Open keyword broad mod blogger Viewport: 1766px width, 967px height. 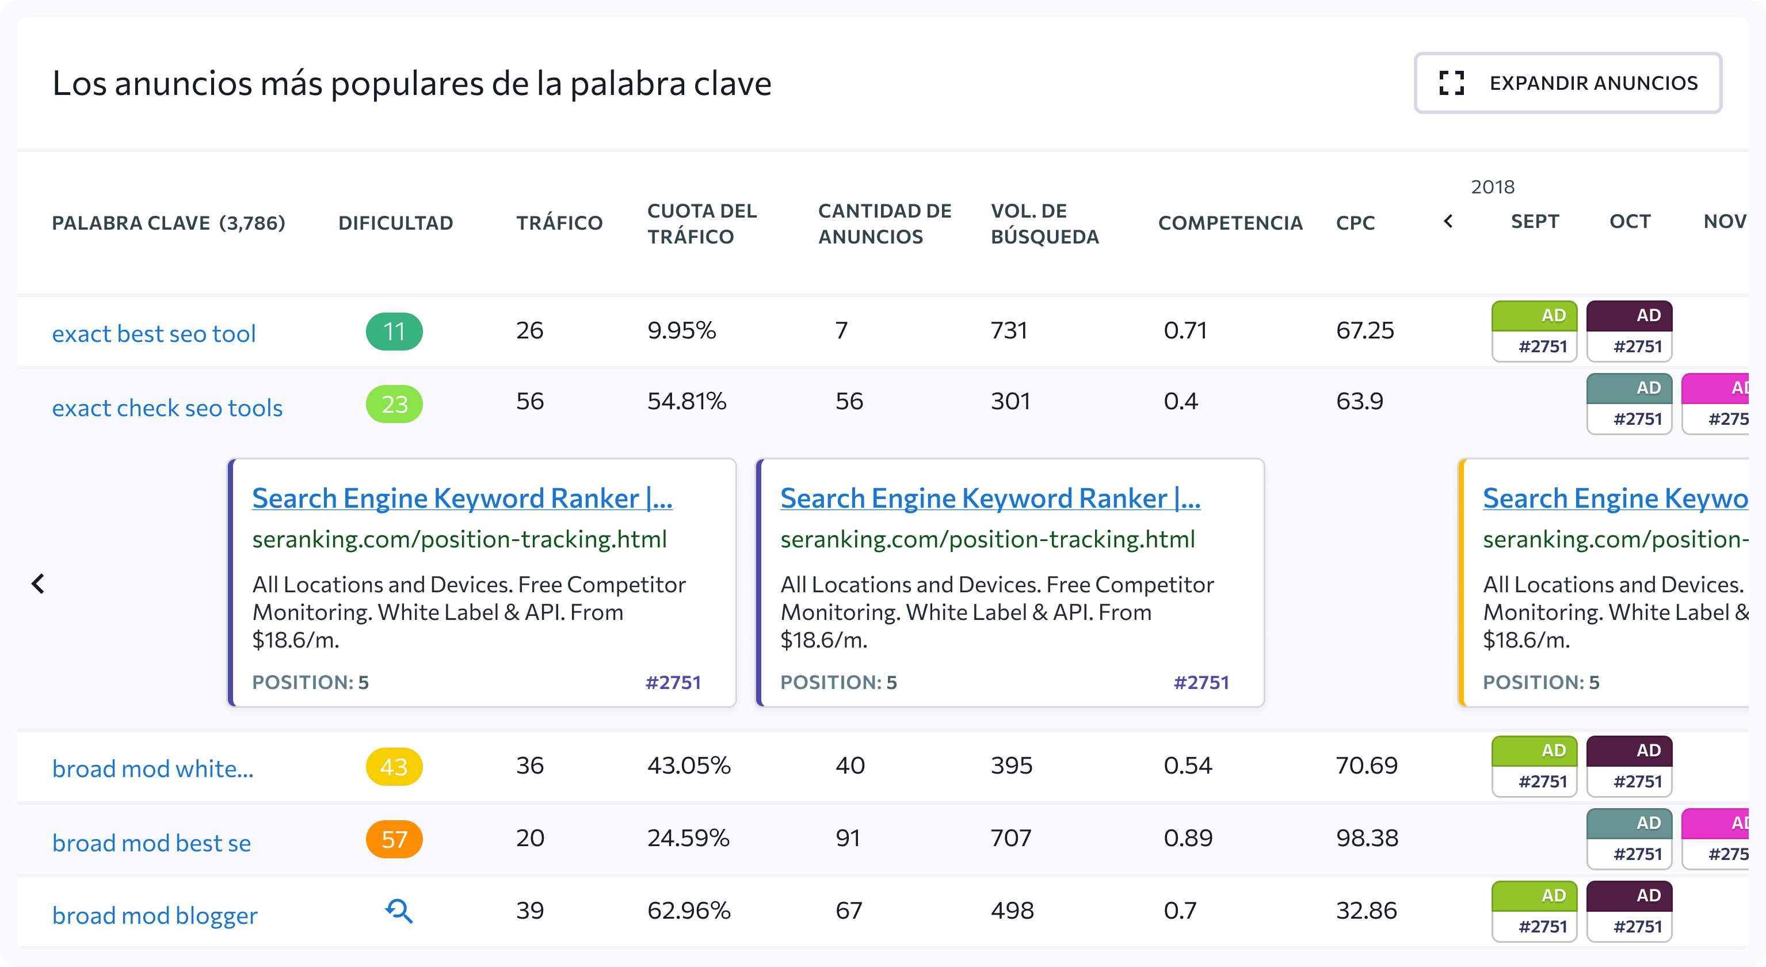155,916
